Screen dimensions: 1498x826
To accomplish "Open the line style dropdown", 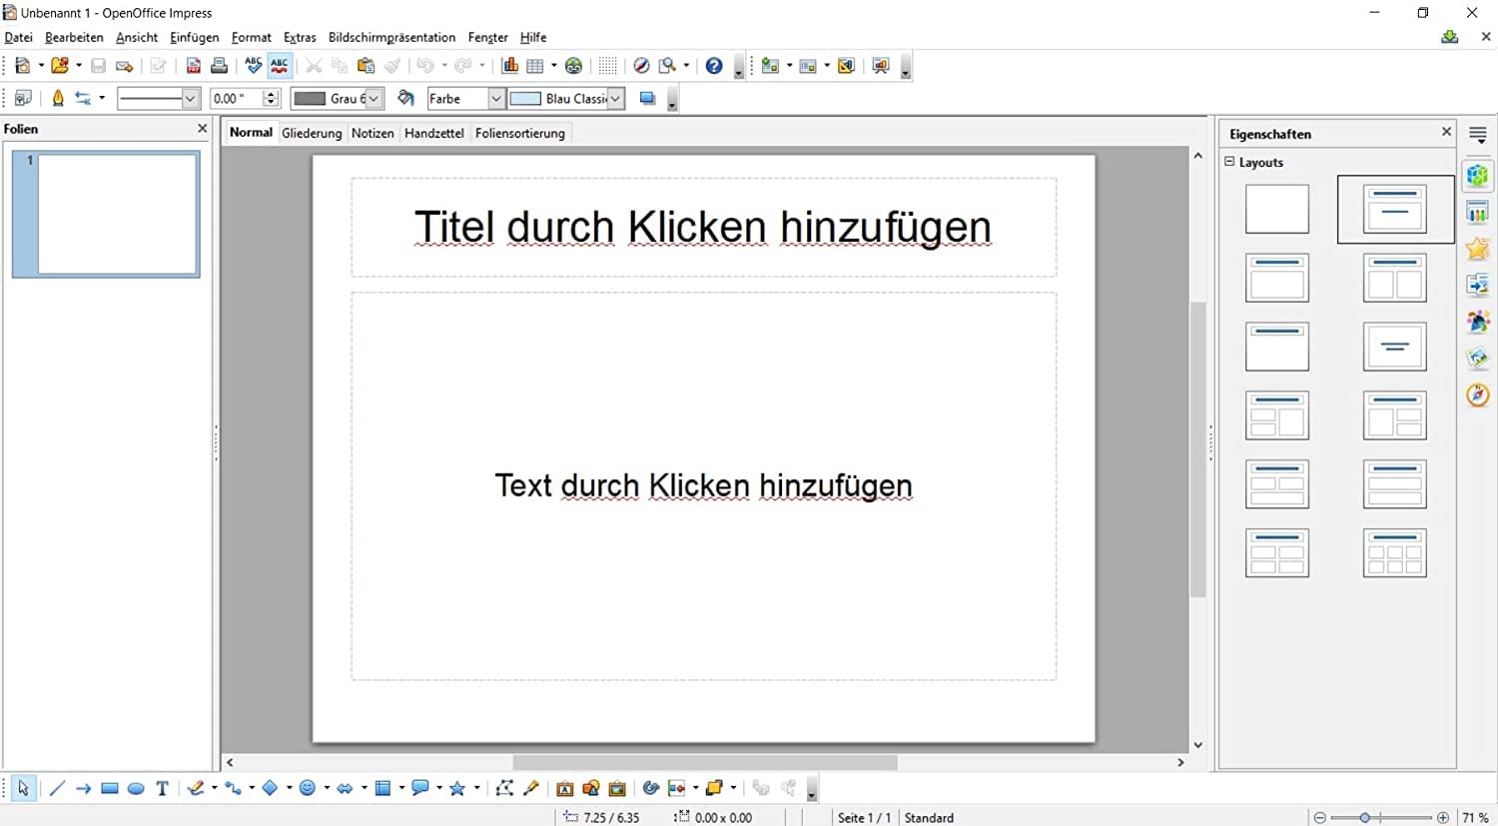I will click(190, 98).
